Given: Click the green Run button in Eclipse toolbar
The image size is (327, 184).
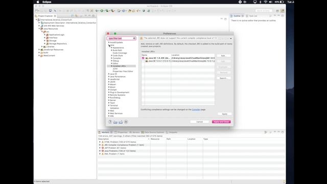Looking at the screenshot, I should tap(102, 11).
